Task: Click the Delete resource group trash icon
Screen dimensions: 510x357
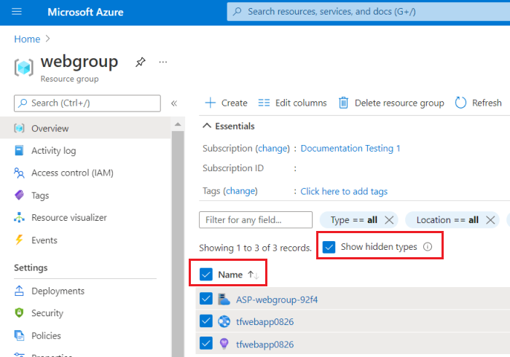Action: pos(343,103)
